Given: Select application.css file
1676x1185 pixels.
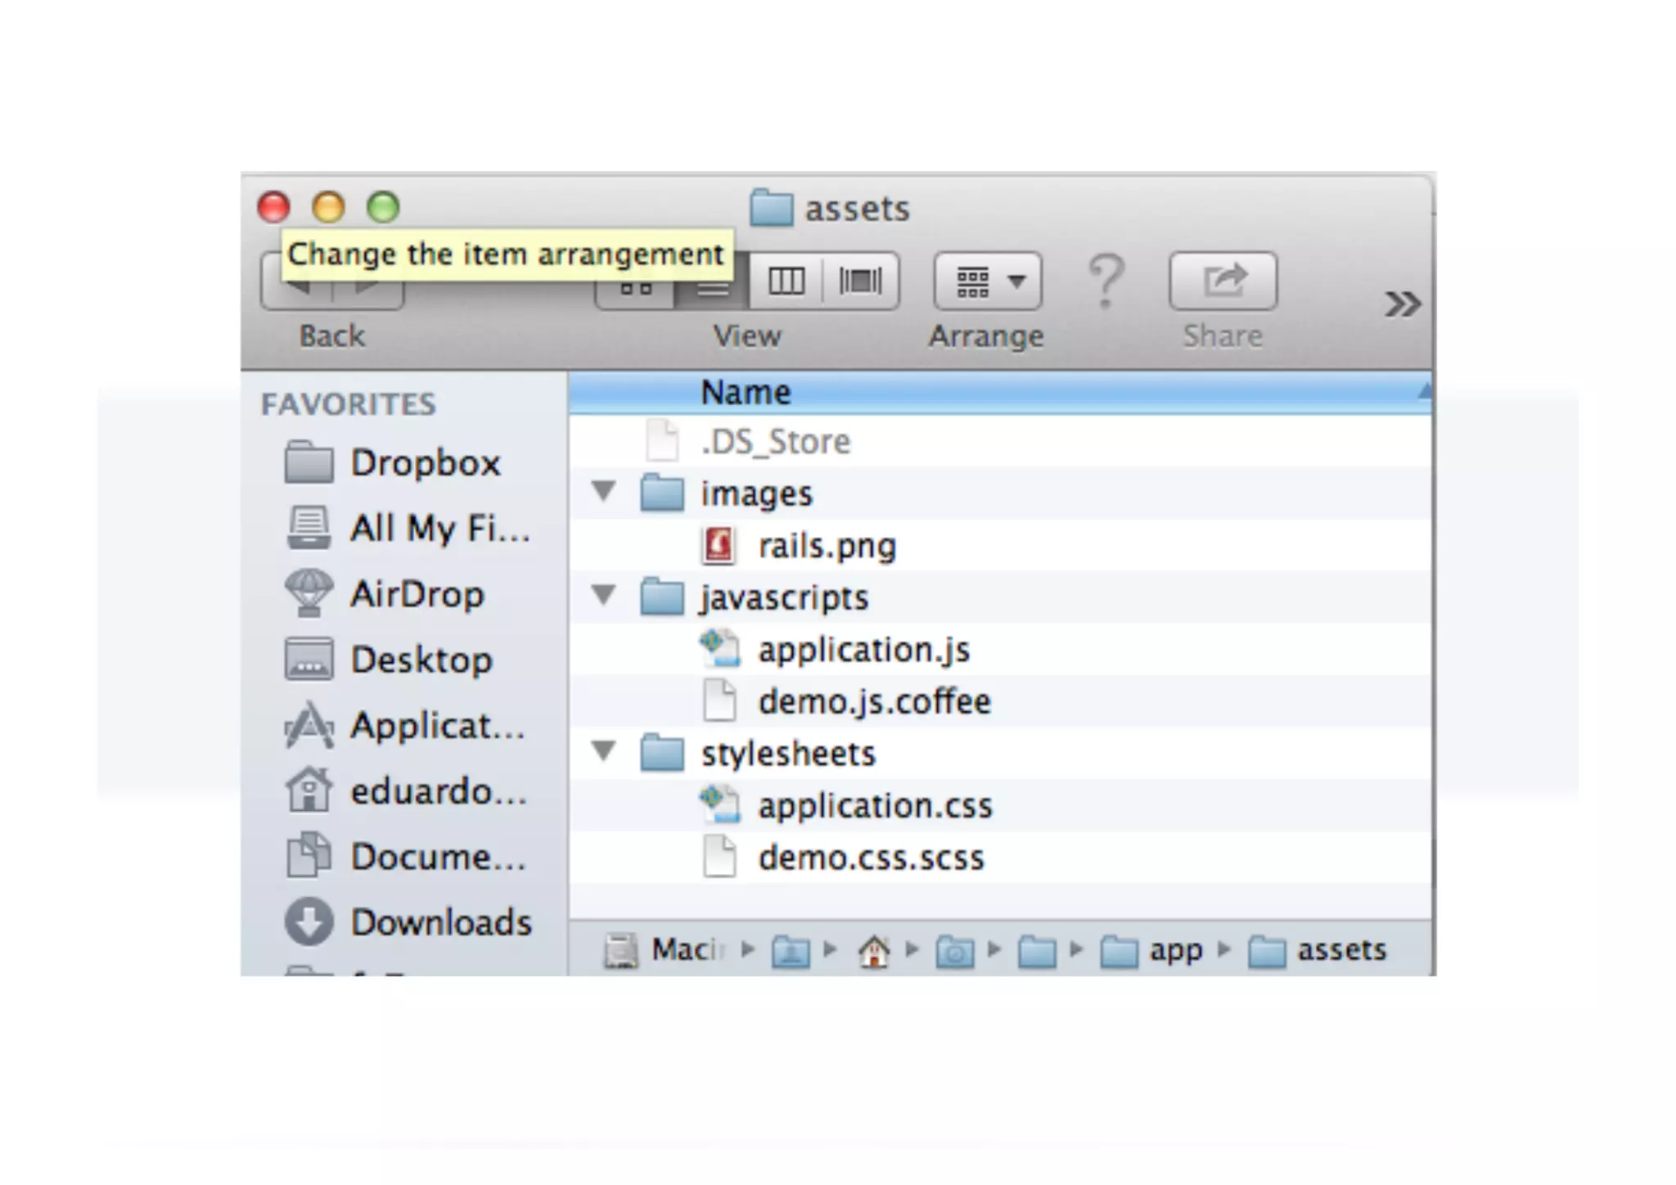Looking at the screenshot, I should pos(874,806).
